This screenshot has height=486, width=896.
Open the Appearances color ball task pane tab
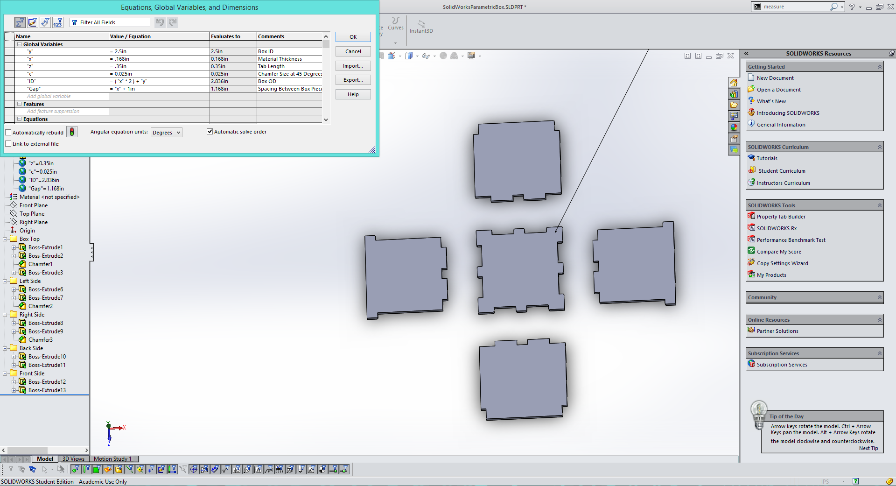tap(734, 127)
